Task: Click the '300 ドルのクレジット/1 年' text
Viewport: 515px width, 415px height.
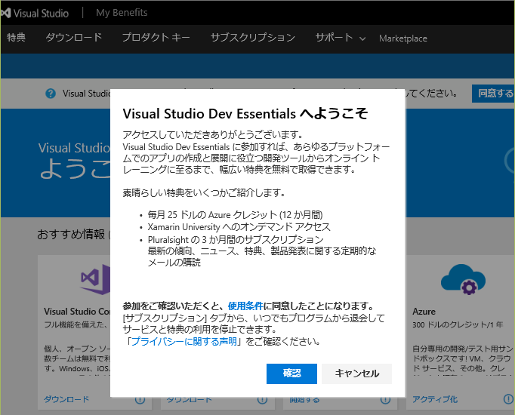Action: pyautogui.click(x=458, y=324)
